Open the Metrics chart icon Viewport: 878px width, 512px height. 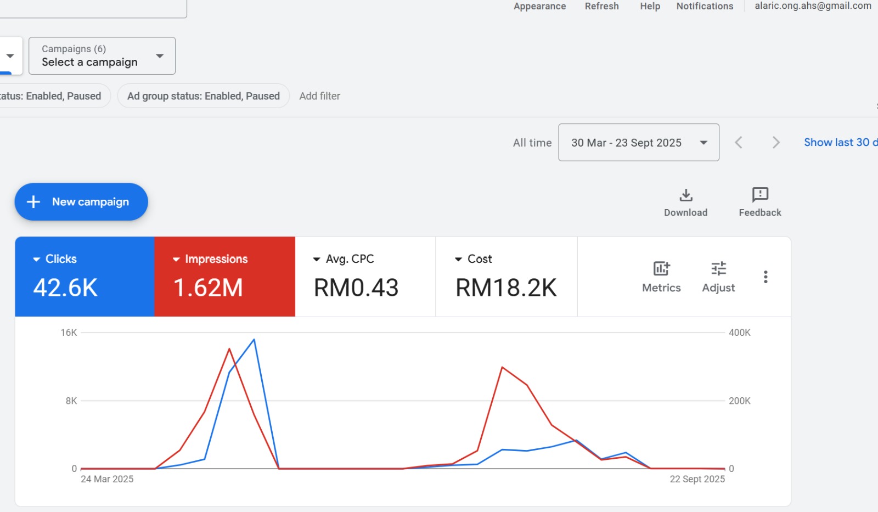point(661,269)
